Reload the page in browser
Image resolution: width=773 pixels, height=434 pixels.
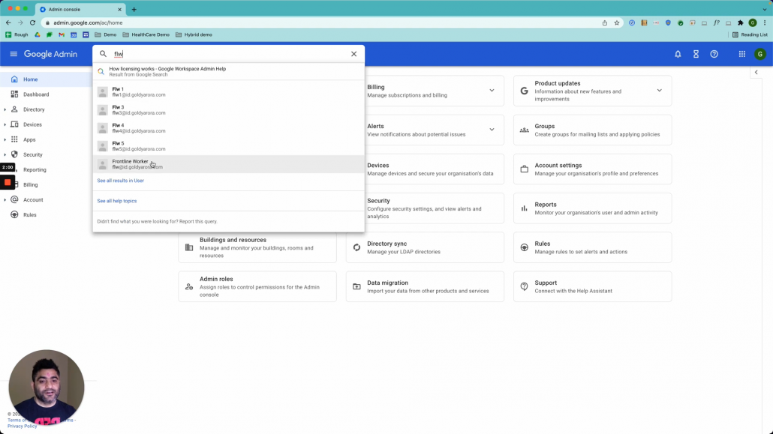(32, 22)
